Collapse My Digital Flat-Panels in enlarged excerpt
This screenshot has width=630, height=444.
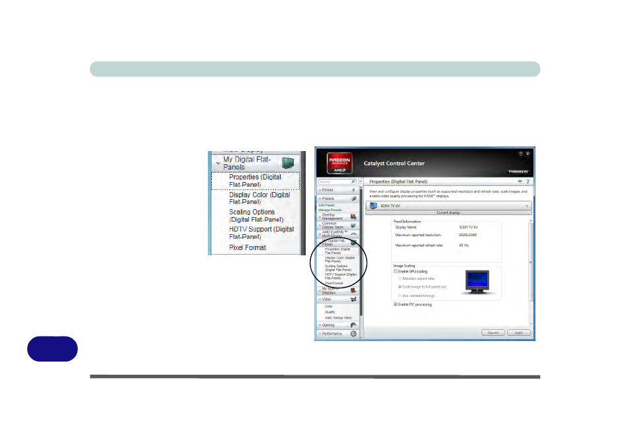[218, 163]
